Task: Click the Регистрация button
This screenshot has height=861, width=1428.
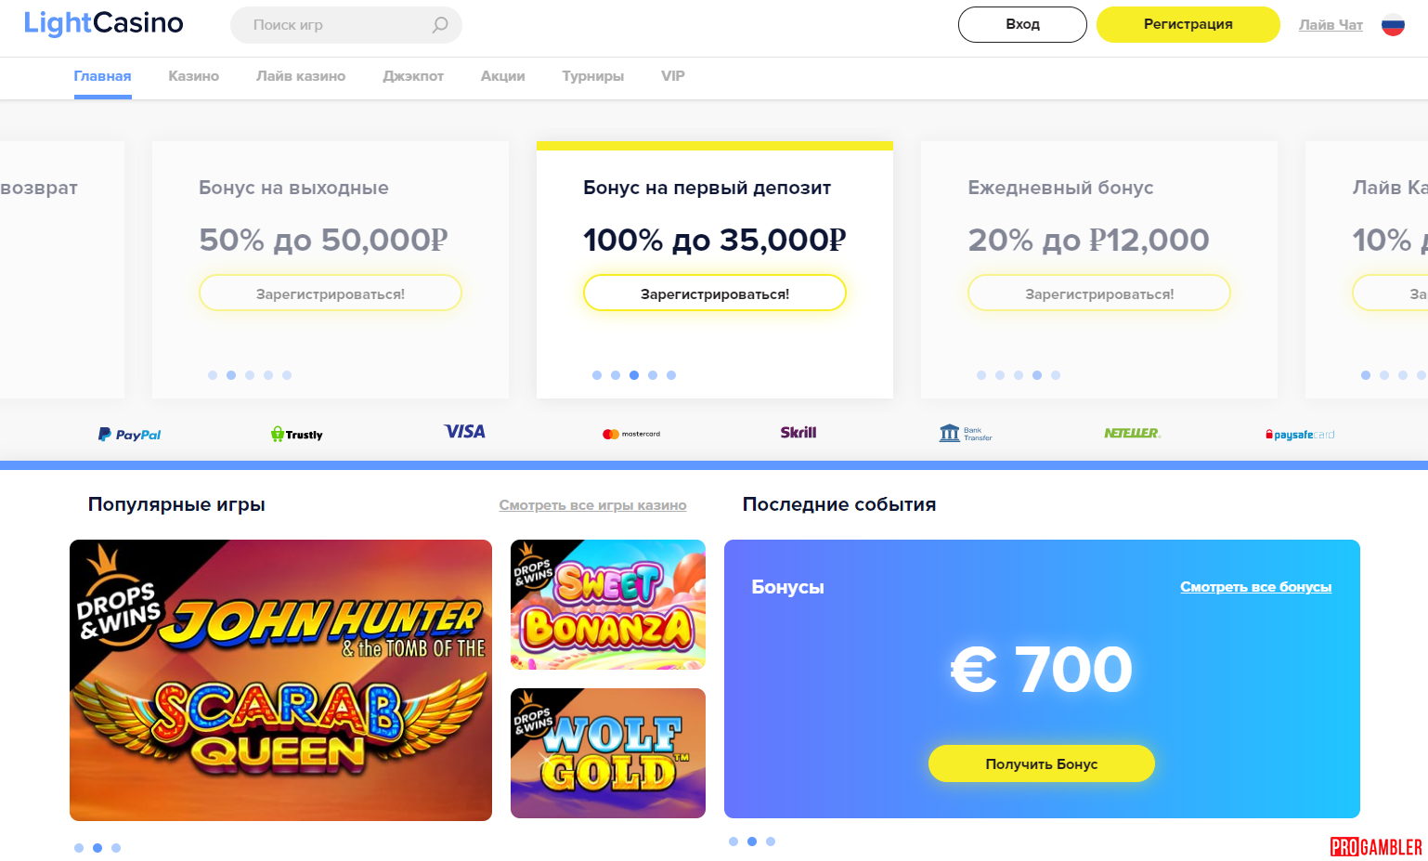Action: 1188,25
